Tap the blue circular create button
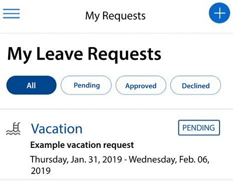Viewport: 233px width, 185px height. click(219, 13)
